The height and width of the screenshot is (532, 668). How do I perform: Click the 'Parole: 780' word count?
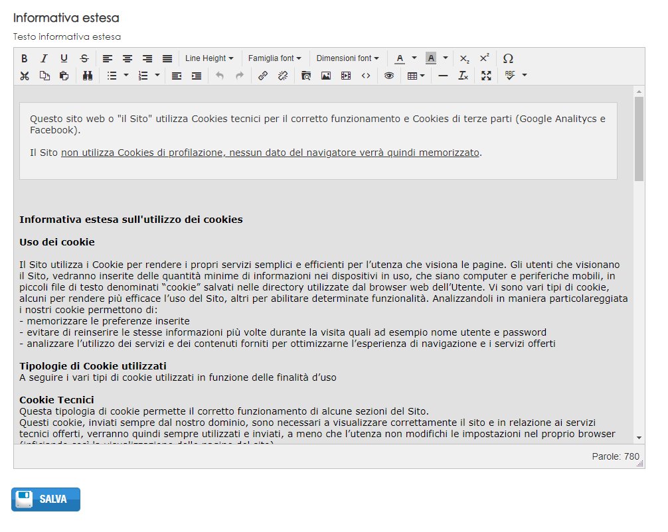[616, 456]
